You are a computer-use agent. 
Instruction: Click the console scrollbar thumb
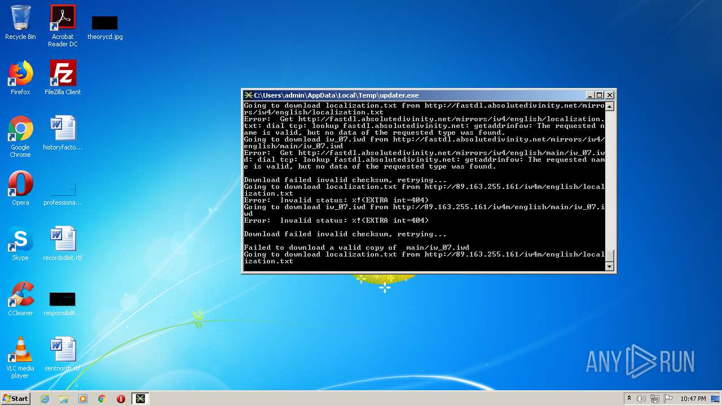[x=610, y=256]
